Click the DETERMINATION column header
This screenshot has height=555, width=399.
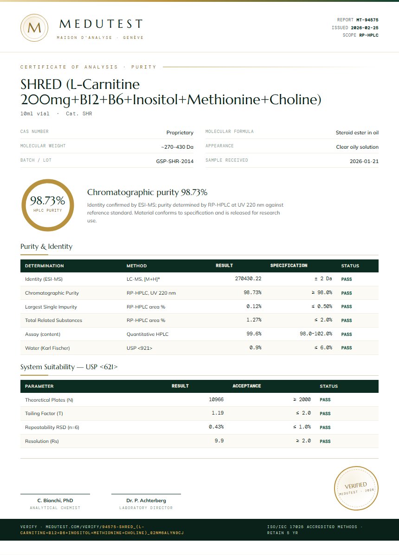(x=44, y=266)
